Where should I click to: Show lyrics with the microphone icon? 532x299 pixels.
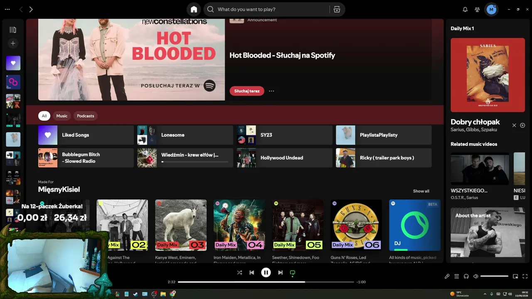[x=447, y=276]
